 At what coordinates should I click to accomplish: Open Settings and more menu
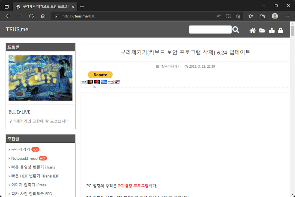[x=287, y=16]
